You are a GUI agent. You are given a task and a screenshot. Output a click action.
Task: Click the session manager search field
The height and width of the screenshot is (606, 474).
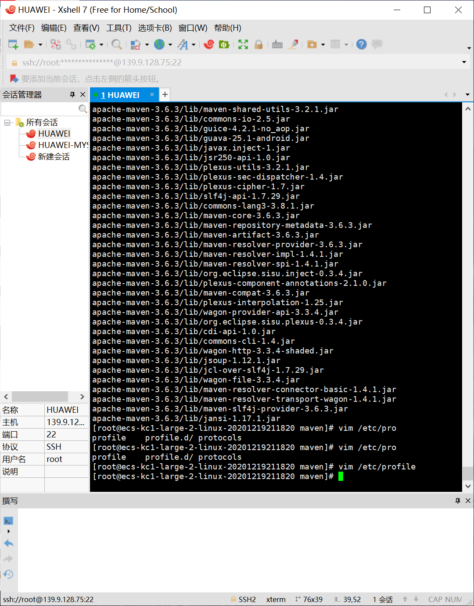coord(39,108)
